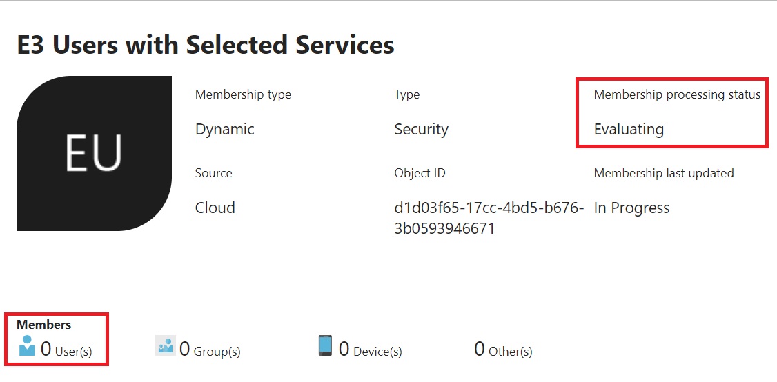The image size is (777, 382).
Task: Click the EU group avatar tile
Action: [94, 153]
